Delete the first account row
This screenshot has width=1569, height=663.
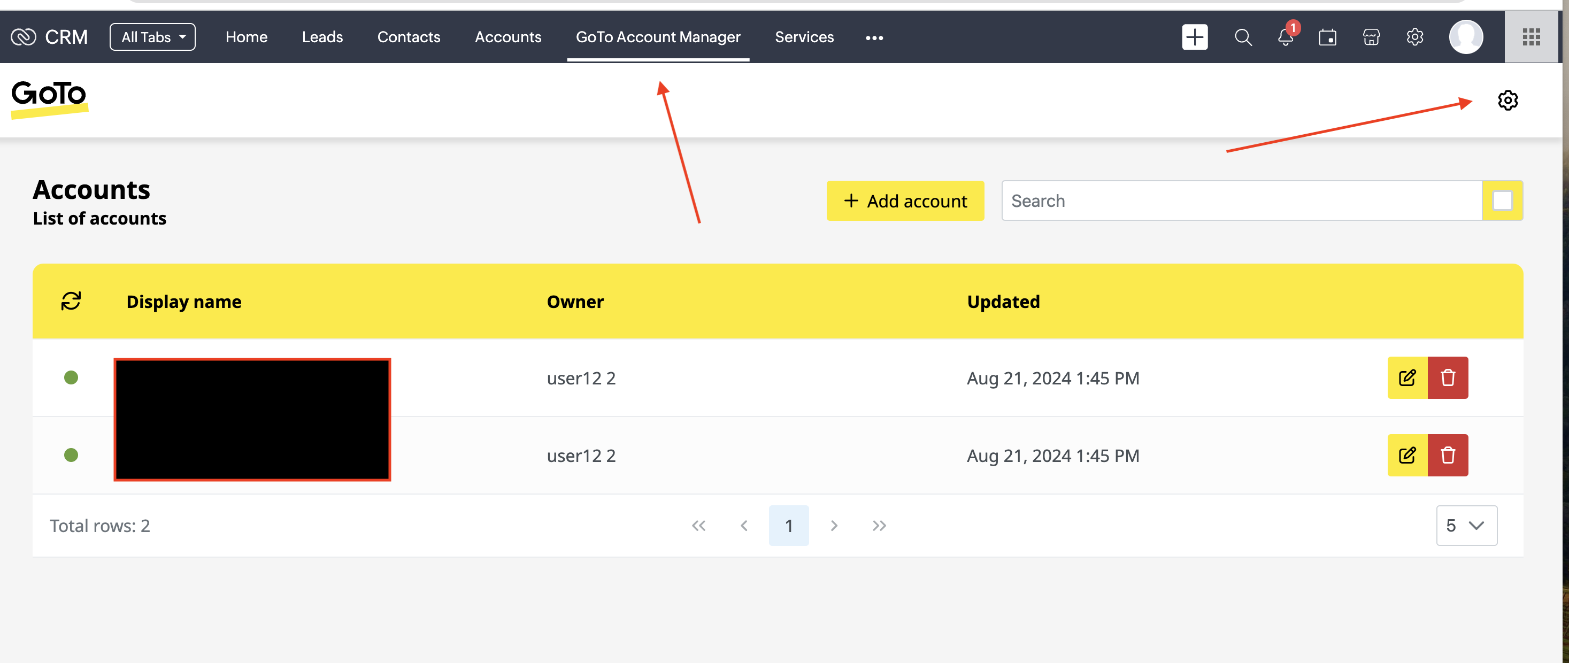point(1448,378)
